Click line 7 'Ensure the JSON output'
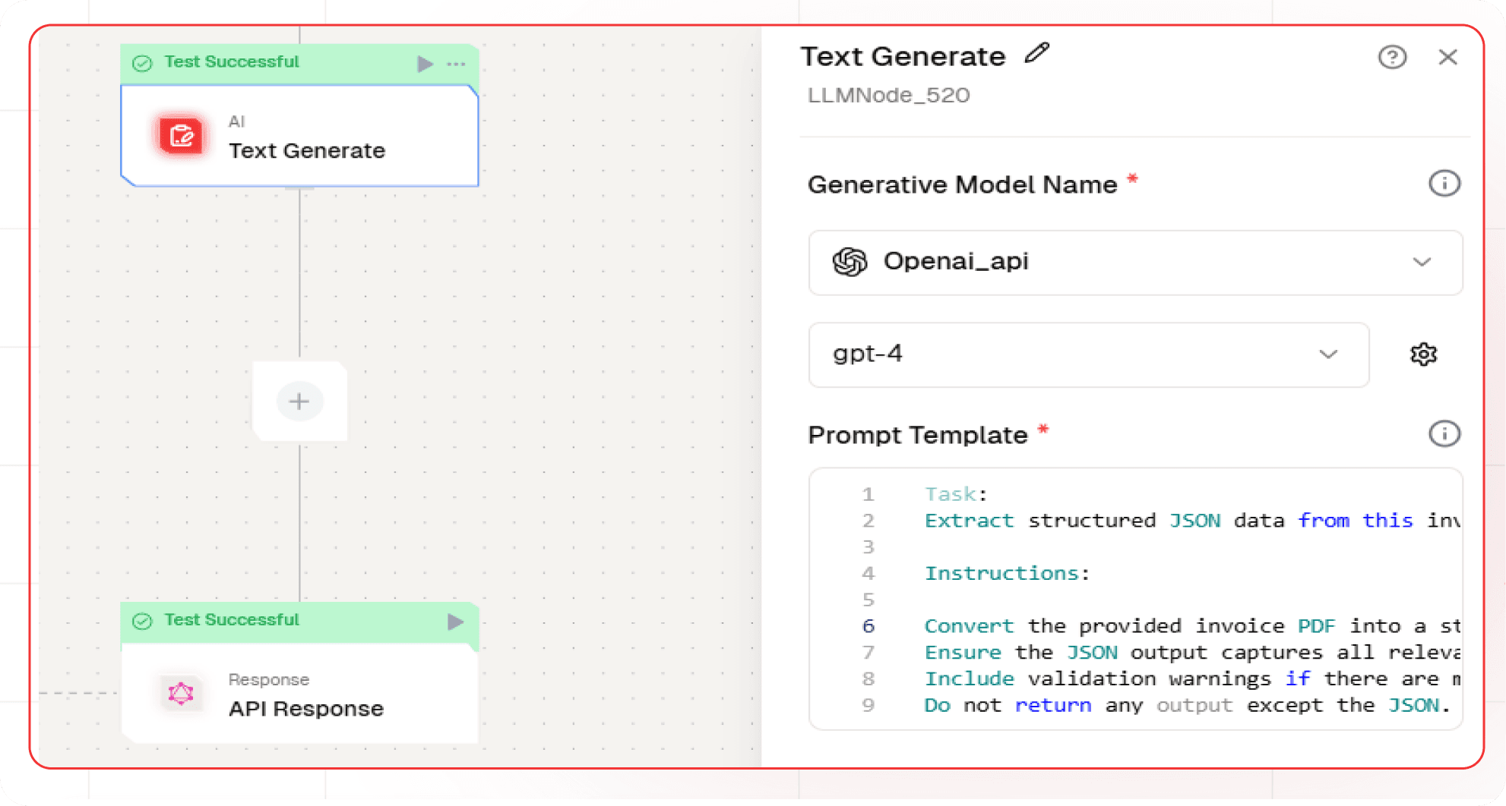Viewport: 1506px width, 806px height. pos(1066,653)
